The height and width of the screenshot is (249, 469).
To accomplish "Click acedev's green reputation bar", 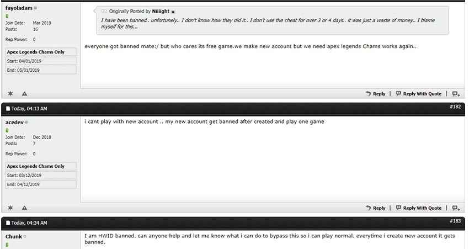I will [7, 130].
